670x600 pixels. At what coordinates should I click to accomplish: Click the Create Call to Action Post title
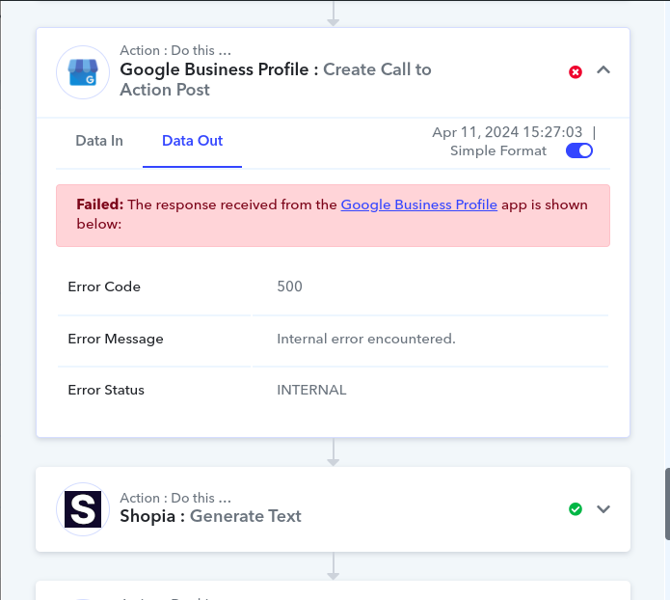coord(276,79)
